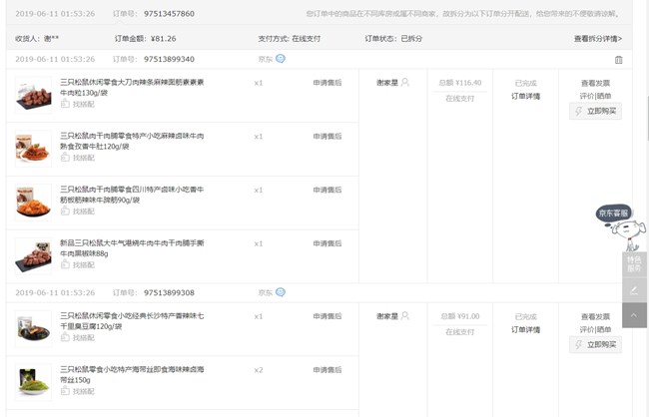Apply 申请售后 for 黑椒味88g item

click(x=326, y=243)
